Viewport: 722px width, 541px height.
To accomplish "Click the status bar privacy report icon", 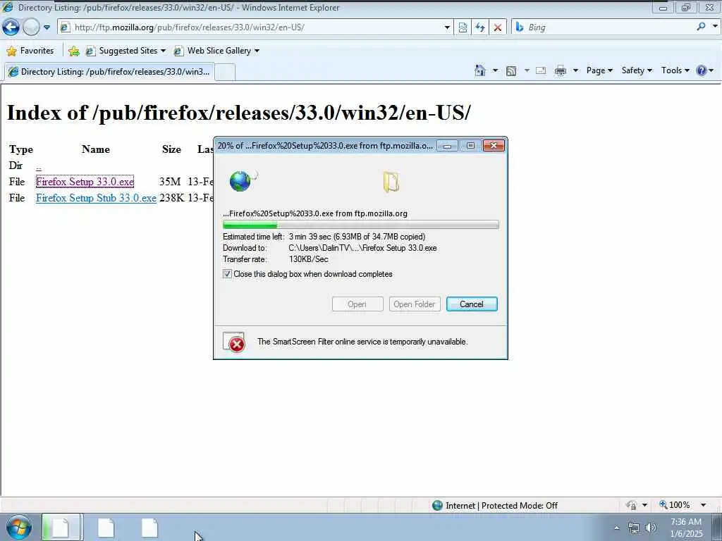I will (632, 505).
